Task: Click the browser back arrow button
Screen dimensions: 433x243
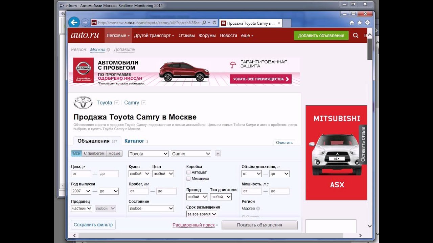Action: (x=74, y=23)
